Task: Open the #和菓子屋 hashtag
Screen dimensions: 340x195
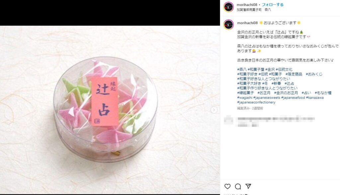Action: pyautogui.click(x=256, y=69)
